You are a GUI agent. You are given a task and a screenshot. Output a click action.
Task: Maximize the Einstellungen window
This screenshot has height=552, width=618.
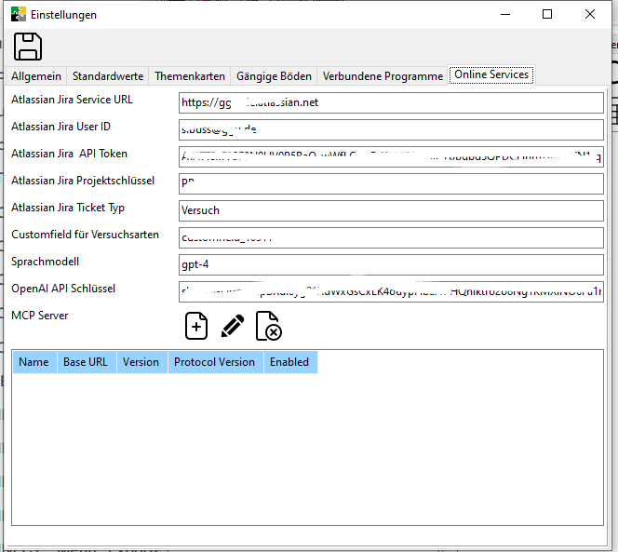(547, 14)
